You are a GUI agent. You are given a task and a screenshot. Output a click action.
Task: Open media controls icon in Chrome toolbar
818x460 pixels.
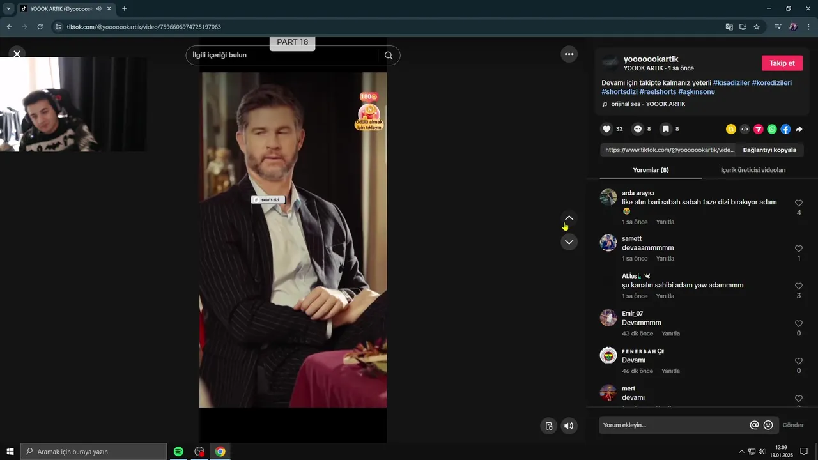tap(778, 27)
